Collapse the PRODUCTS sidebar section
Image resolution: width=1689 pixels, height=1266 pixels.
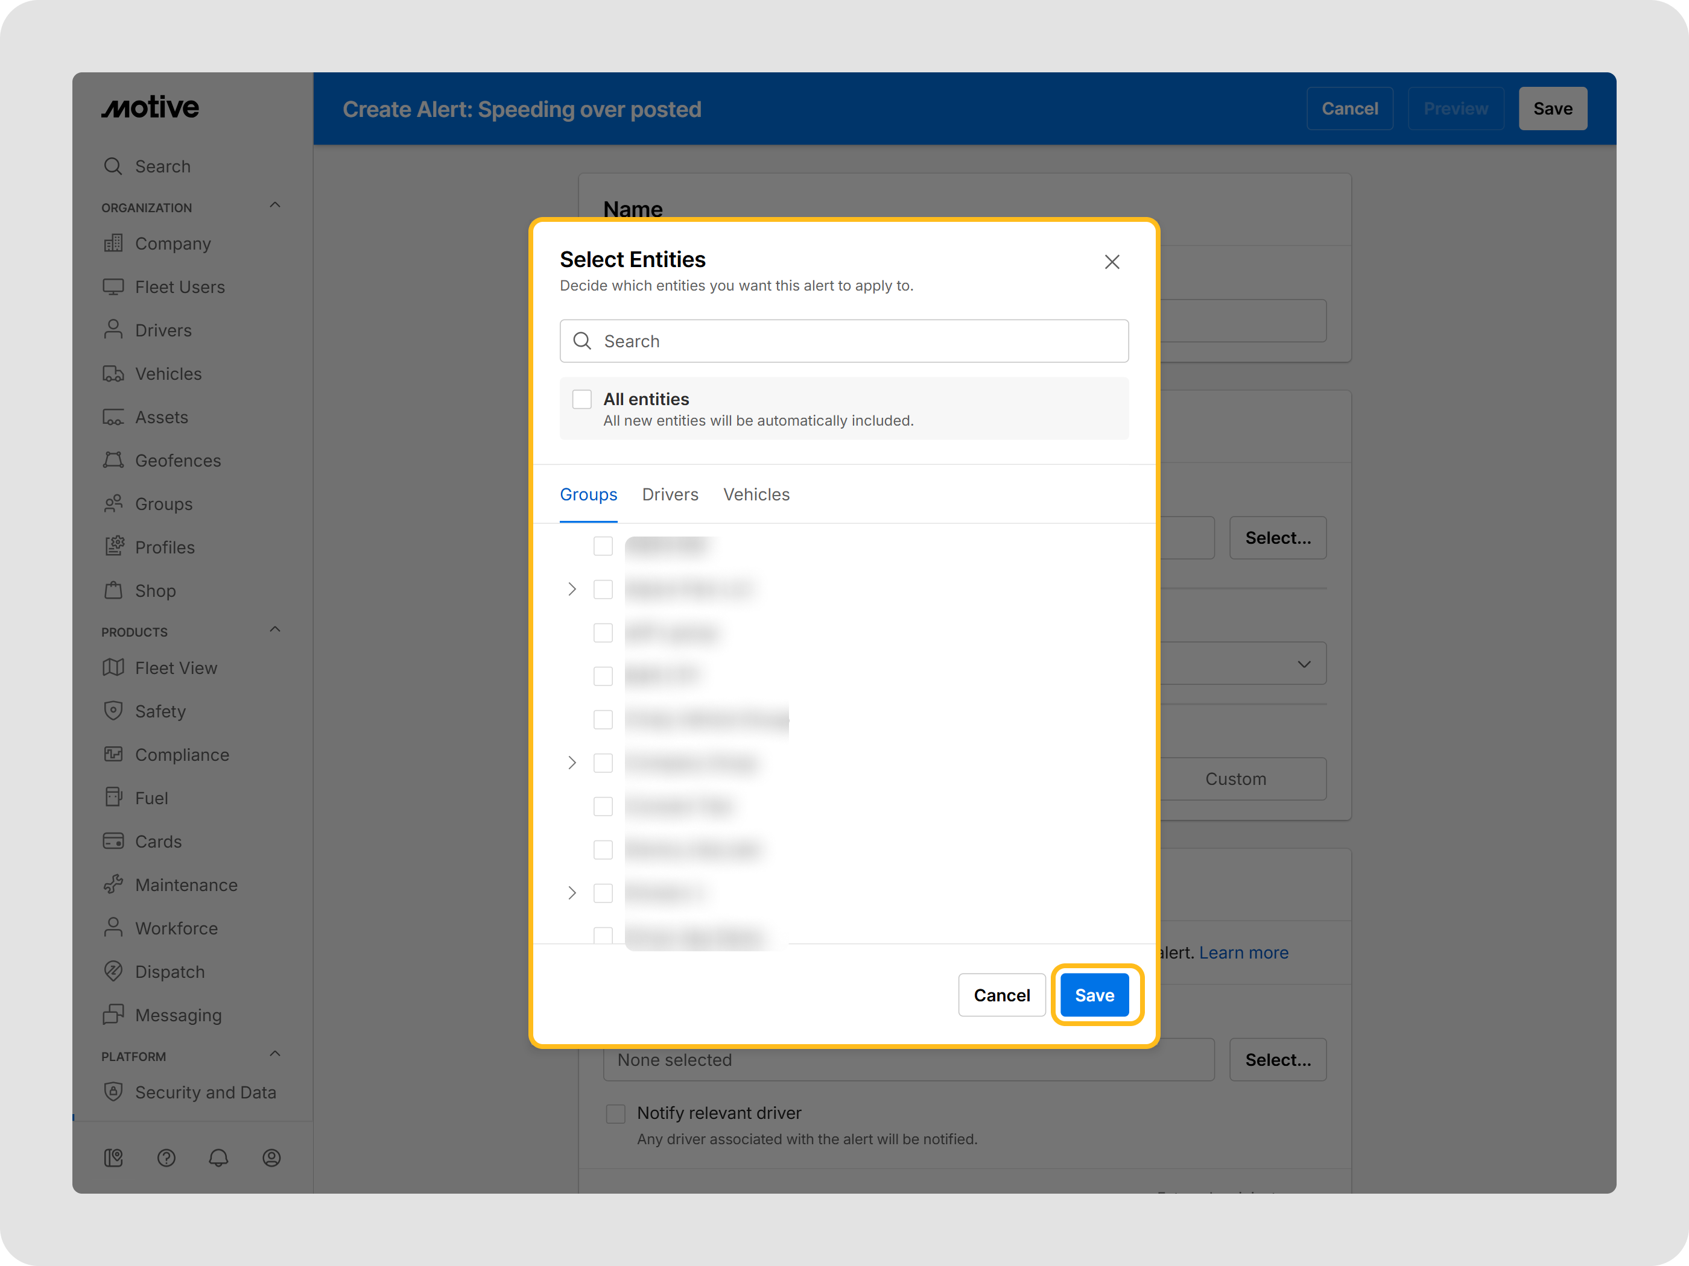[275, 629]
